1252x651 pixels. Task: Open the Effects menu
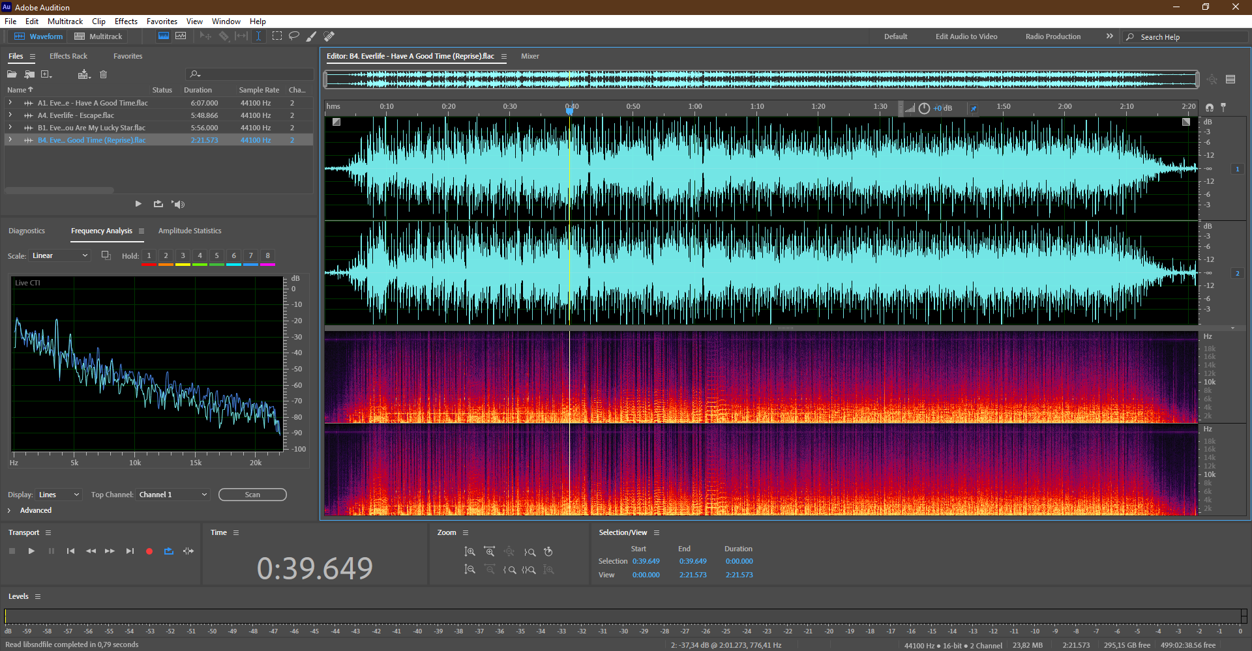coord(126,22)
